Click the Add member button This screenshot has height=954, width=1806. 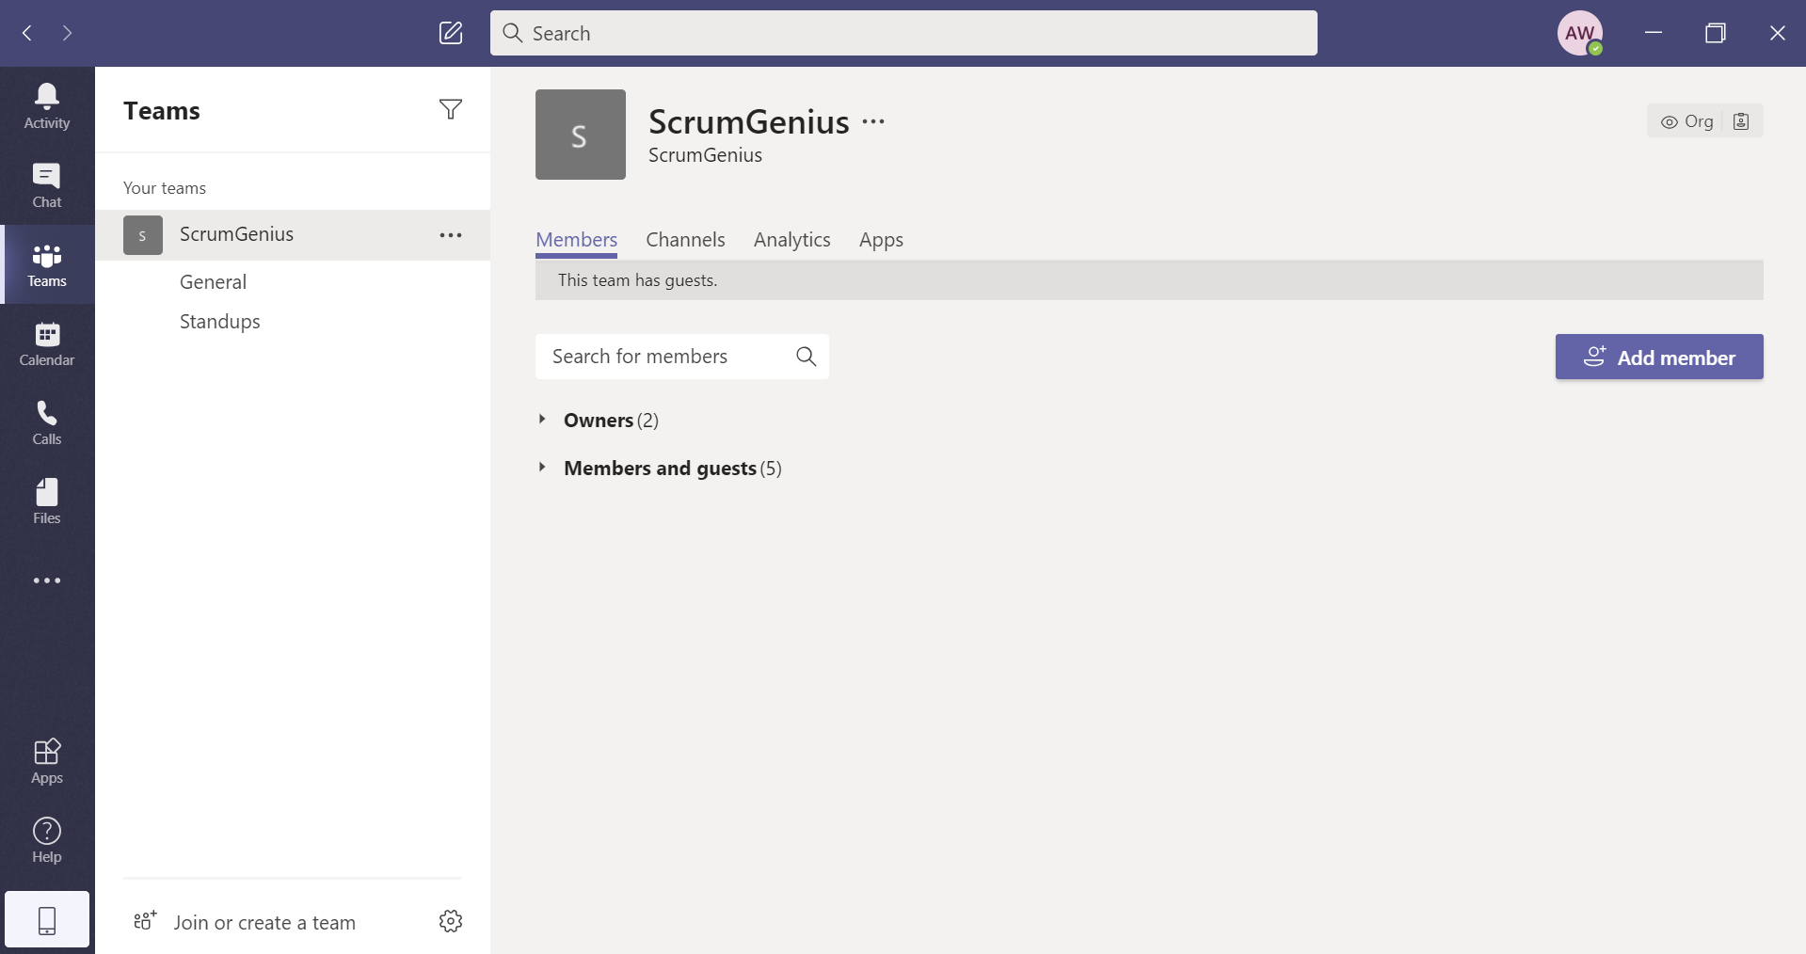coord(1659,357)
